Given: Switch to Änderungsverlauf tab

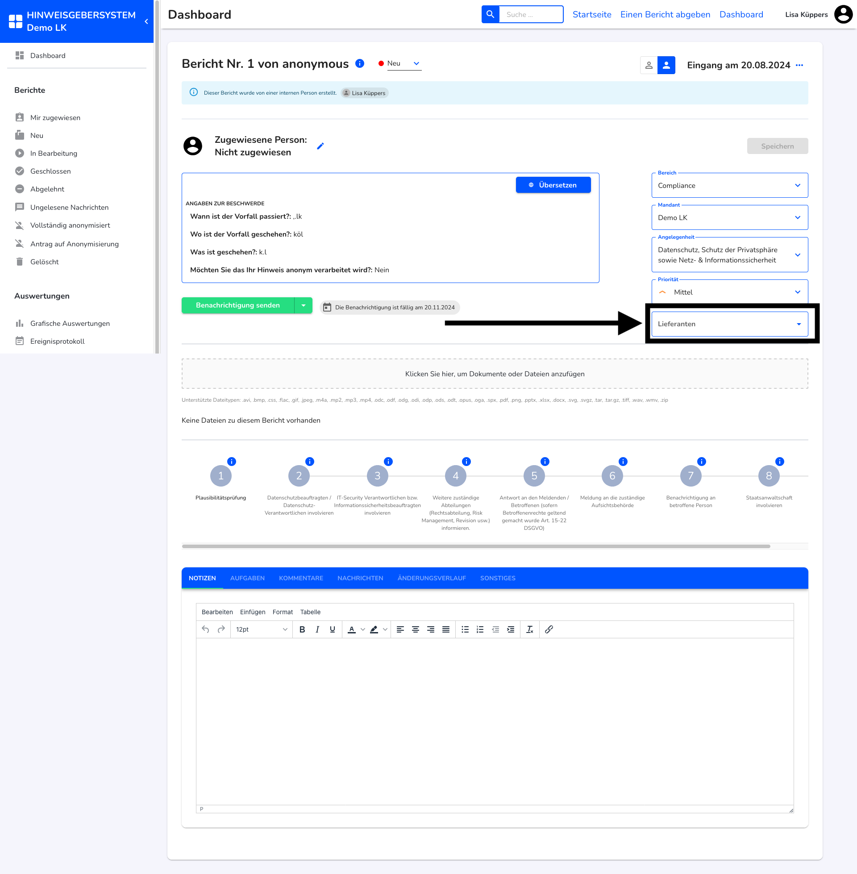Looking at the screenshot, I should (x=432, y=578).
